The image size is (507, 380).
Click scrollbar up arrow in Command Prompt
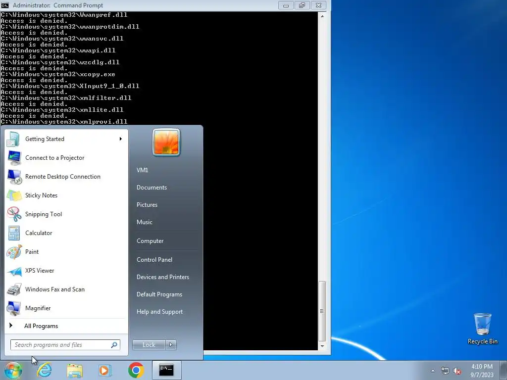(322, 16)
